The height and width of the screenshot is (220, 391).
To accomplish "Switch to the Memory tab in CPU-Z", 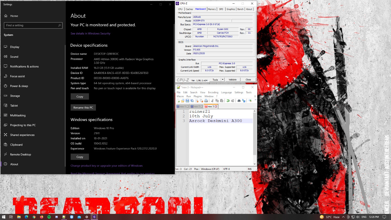I will click(212, 9).
